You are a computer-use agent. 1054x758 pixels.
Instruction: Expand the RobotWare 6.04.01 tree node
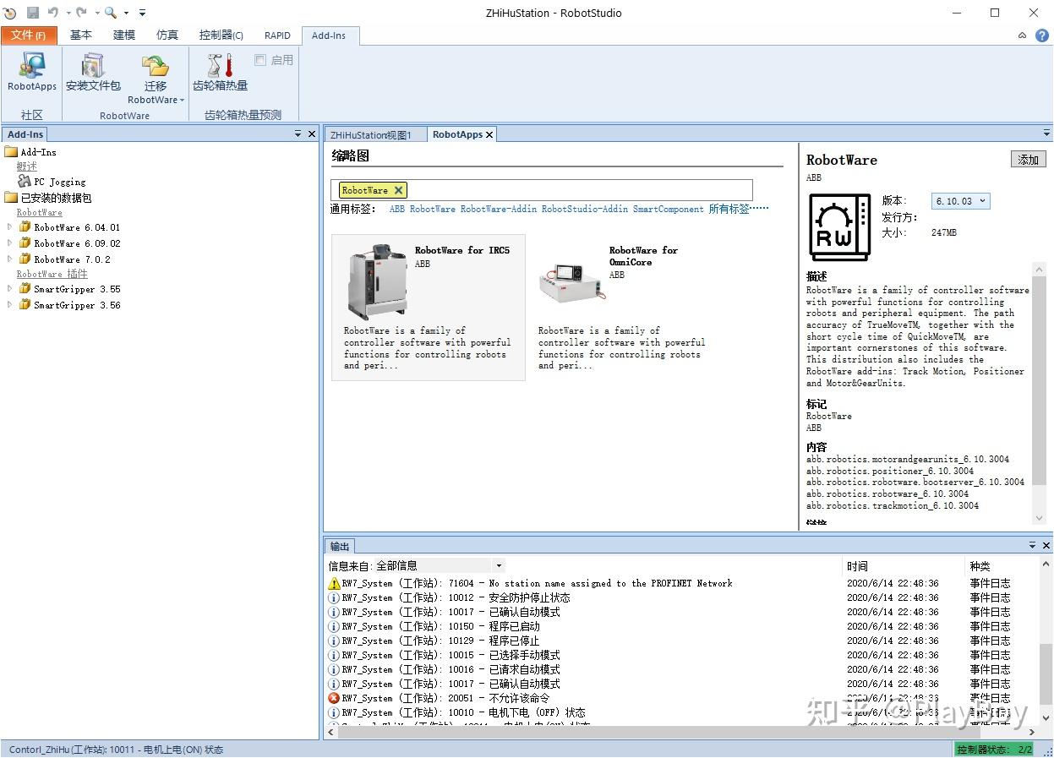click(x=9, y=227)
